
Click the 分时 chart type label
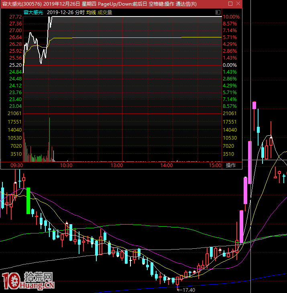point(79,12)
